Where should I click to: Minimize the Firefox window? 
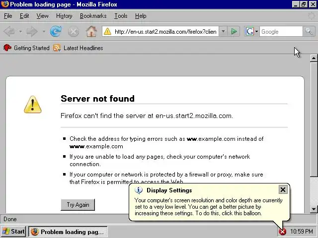click(x=296, y=4)
